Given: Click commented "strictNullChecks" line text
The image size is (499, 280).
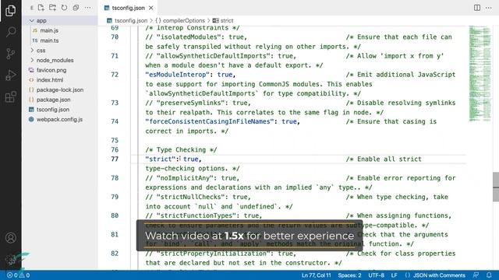Looking at the screenshot, I should 198,197.
